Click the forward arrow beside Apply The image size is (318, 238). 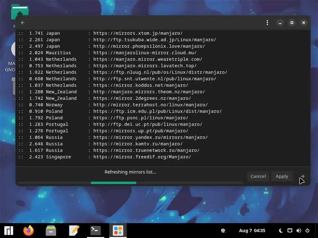pyautogui.click(x=302, y=176)
